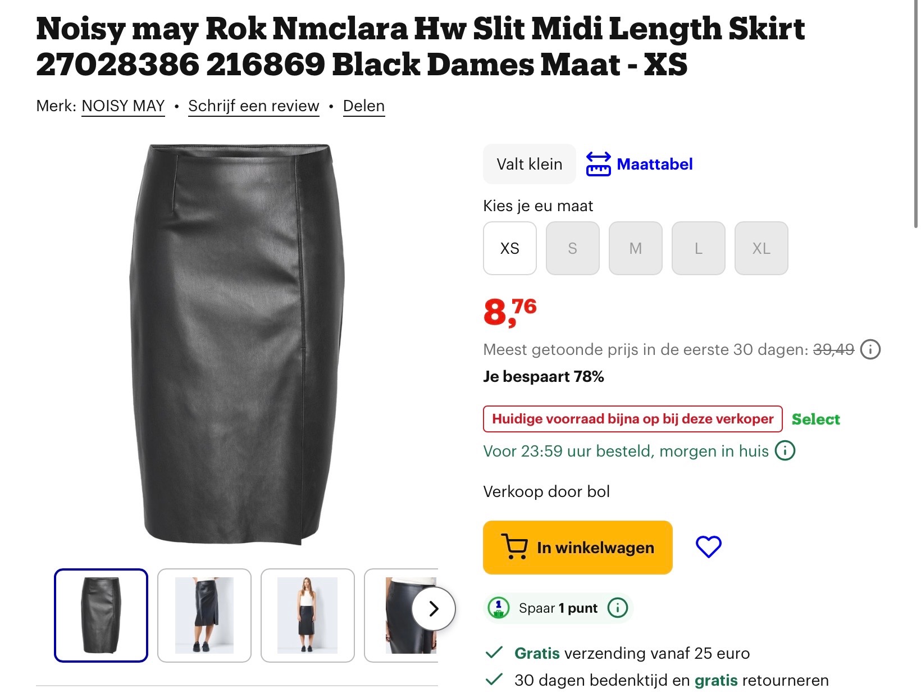Screen dimensions: 921x693
Task: View third thumbnail with full-body model
Action: (308, 615)
